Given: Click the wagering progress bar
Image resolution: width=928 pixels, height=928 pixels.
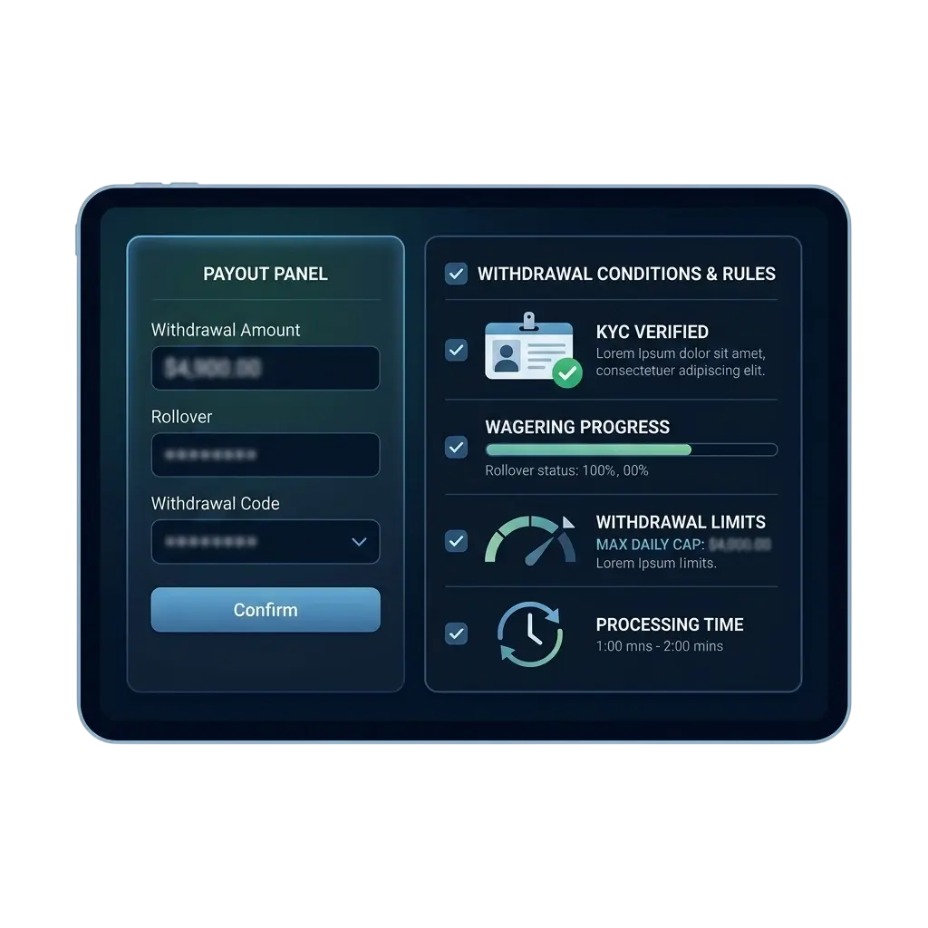Looking at the screenshot, I should pyautogui.click(x=631, y=449).
